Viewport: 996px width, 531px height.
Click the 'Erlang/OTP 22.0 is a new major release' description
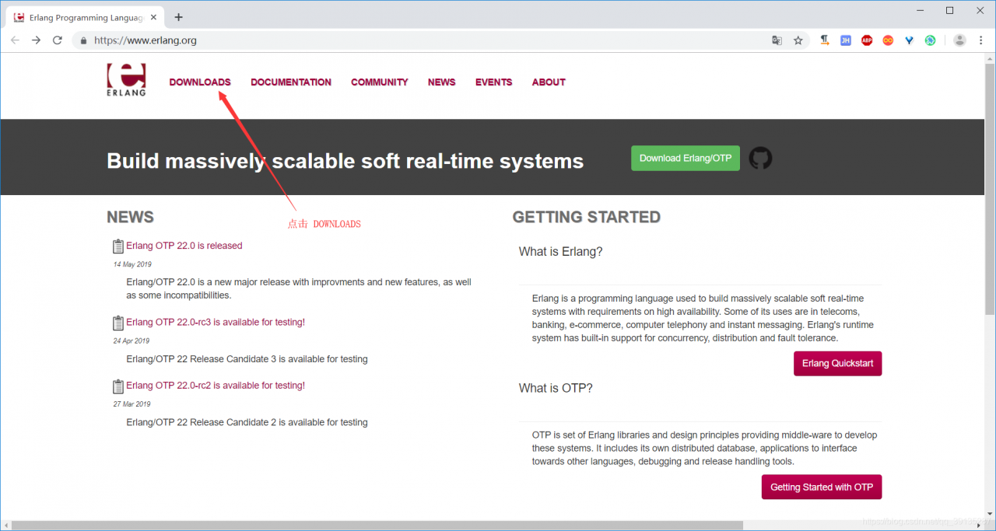click(299, 289)
